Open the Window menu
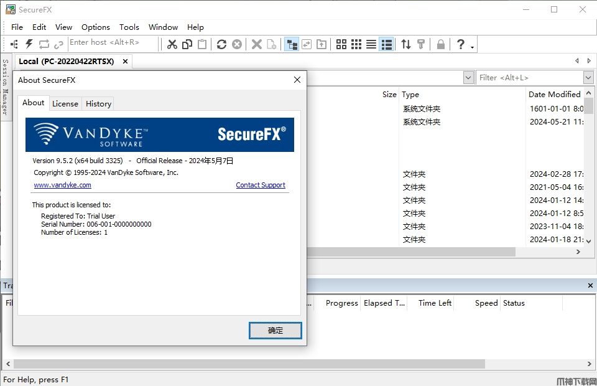 click(163, 27)
